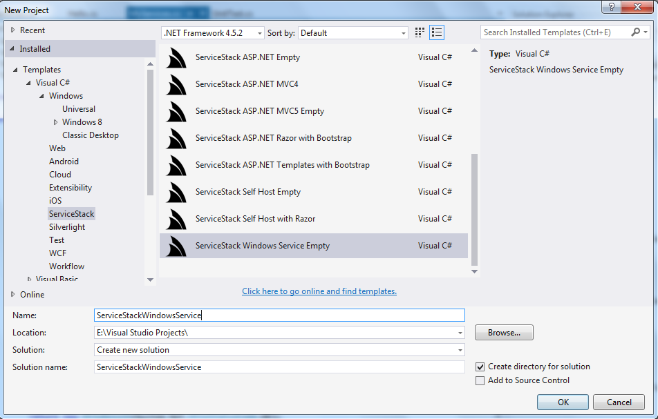
Task: Click the ServiceStack ASP.NET MVC4 template icon
Action: click(176, 85)
